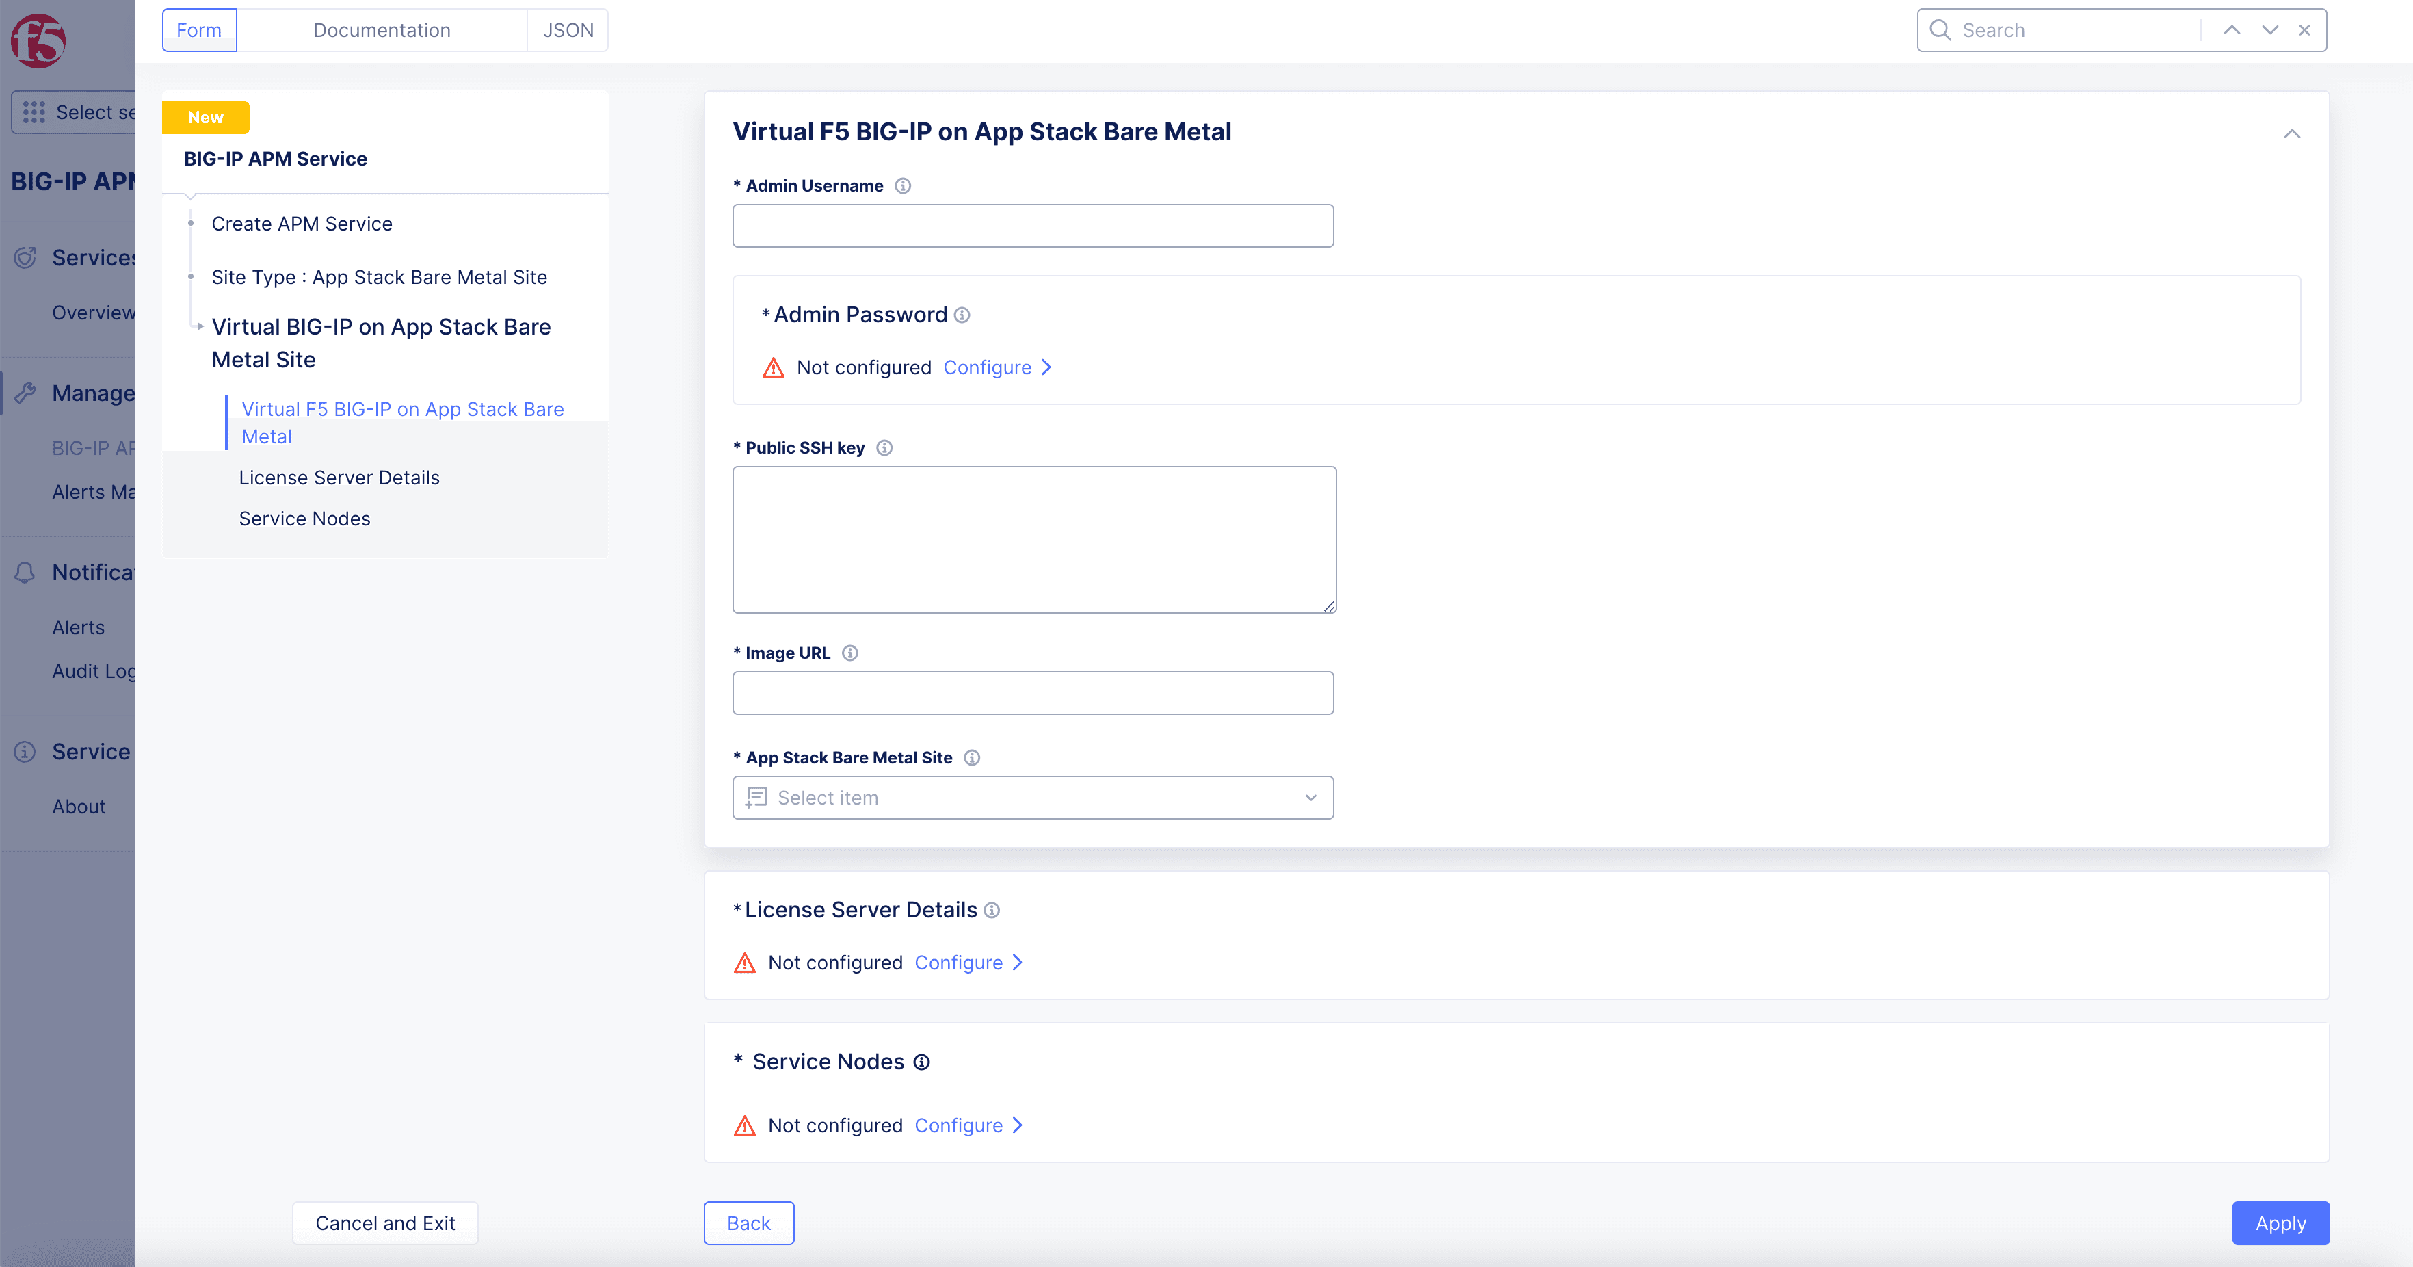Configure License Server Details
The height and width of the screenshot is (1267, 2413).
(958, 963)
